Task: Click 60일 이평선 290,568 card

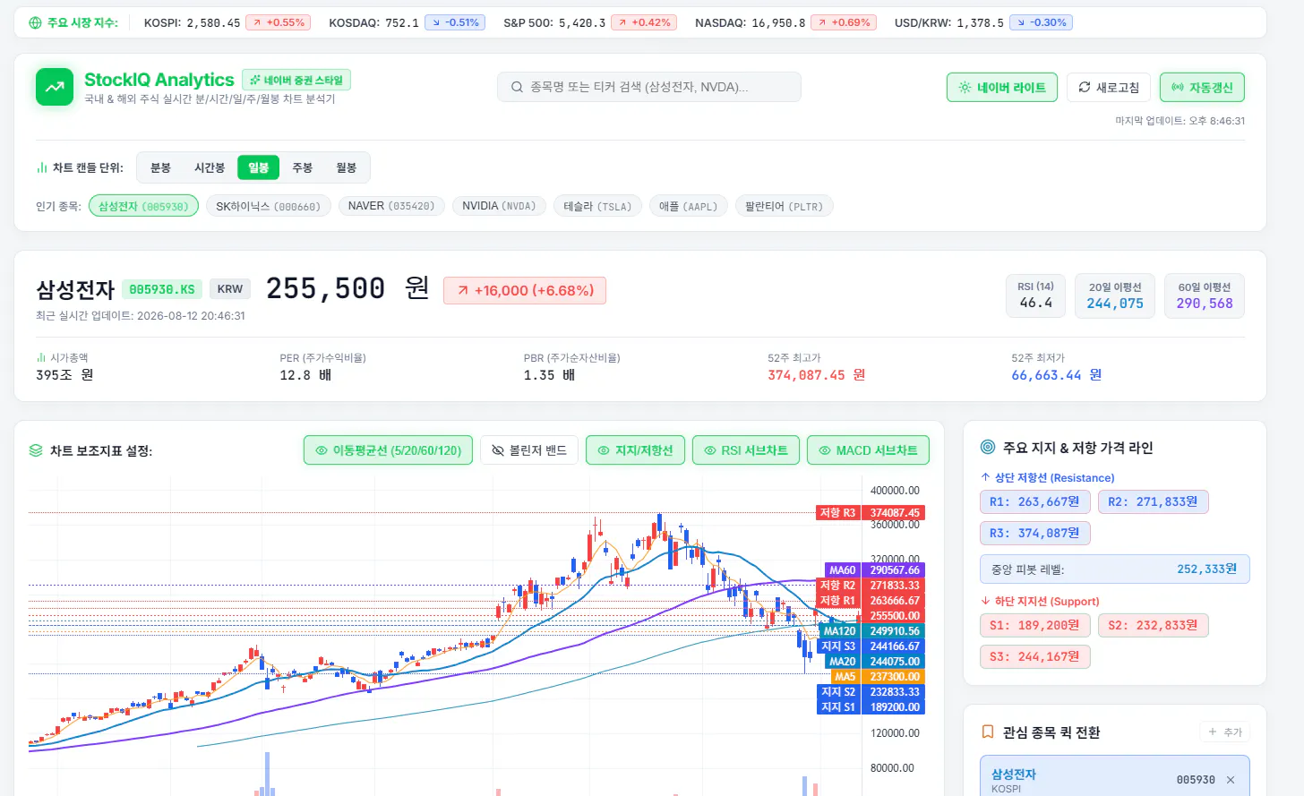Action: click(1205, 295)
